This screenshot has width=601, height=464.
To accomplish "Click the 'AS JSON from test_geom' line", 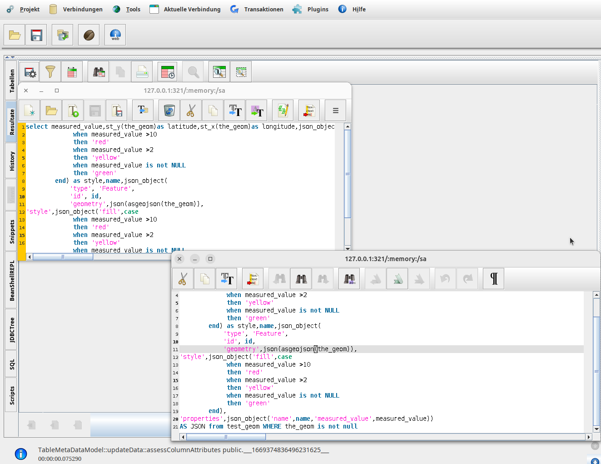I will [x=268, y=427].
